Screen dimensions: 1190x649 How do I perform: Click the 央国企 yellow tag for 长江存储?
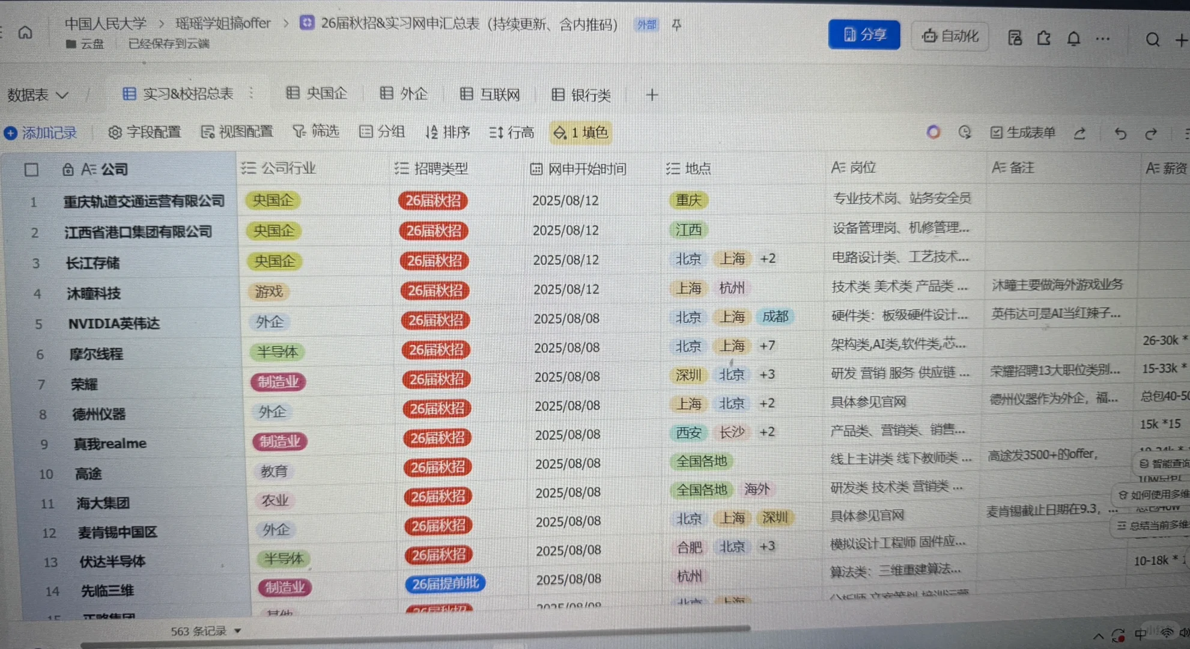tap(275, 261)
